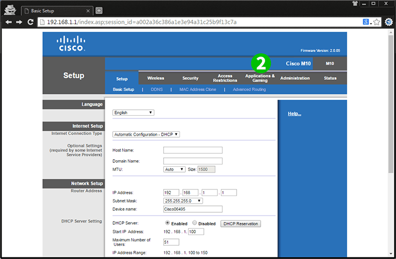Expand the Internet Connection Type dropdown
Screen dimensions: 396x259
tap(146, 135)
